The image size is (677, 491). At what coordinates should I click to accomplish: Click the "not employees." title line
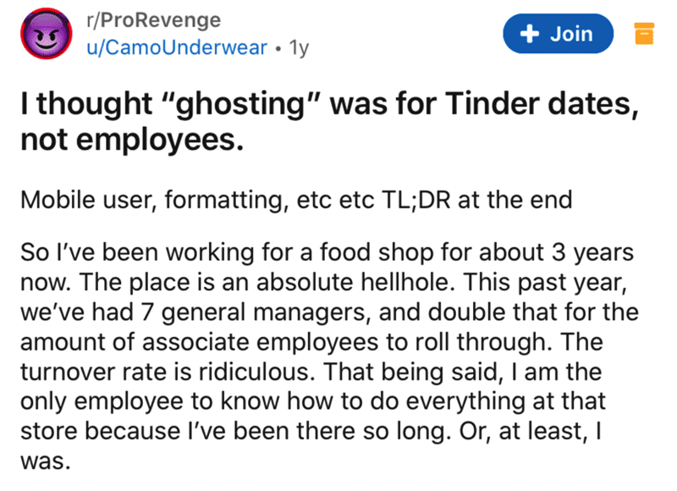132,140
